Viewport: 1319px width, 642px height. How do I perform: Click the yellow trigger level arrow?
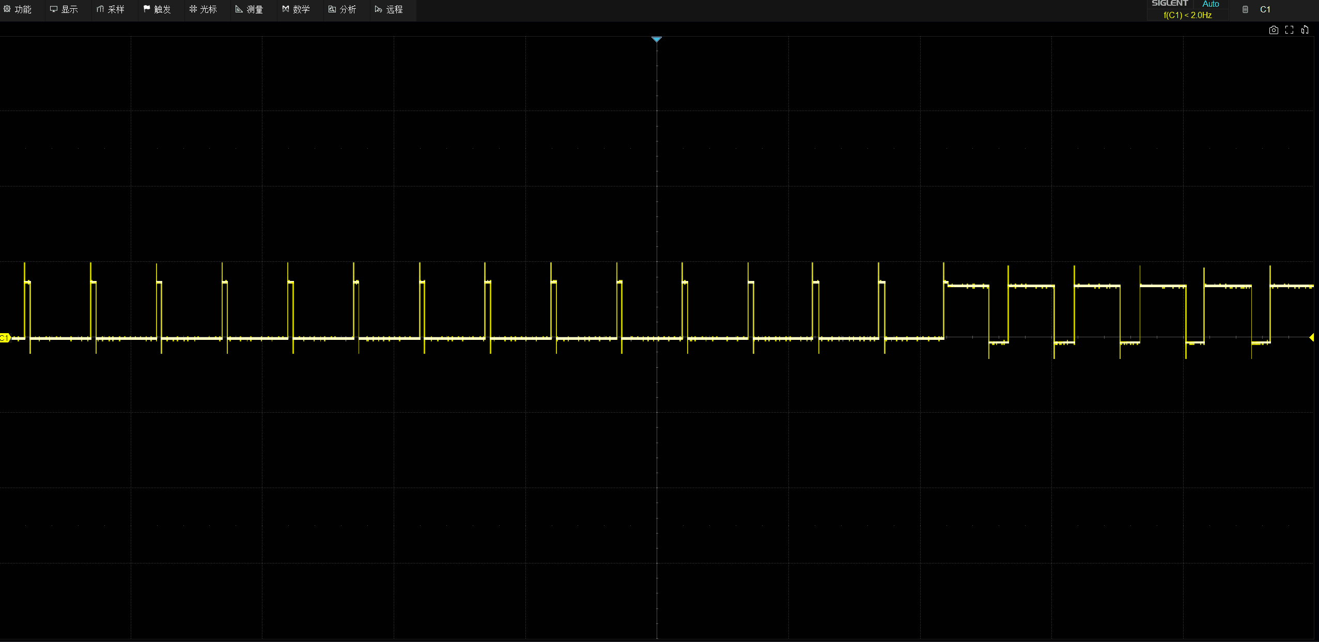tap(1311, 337)
